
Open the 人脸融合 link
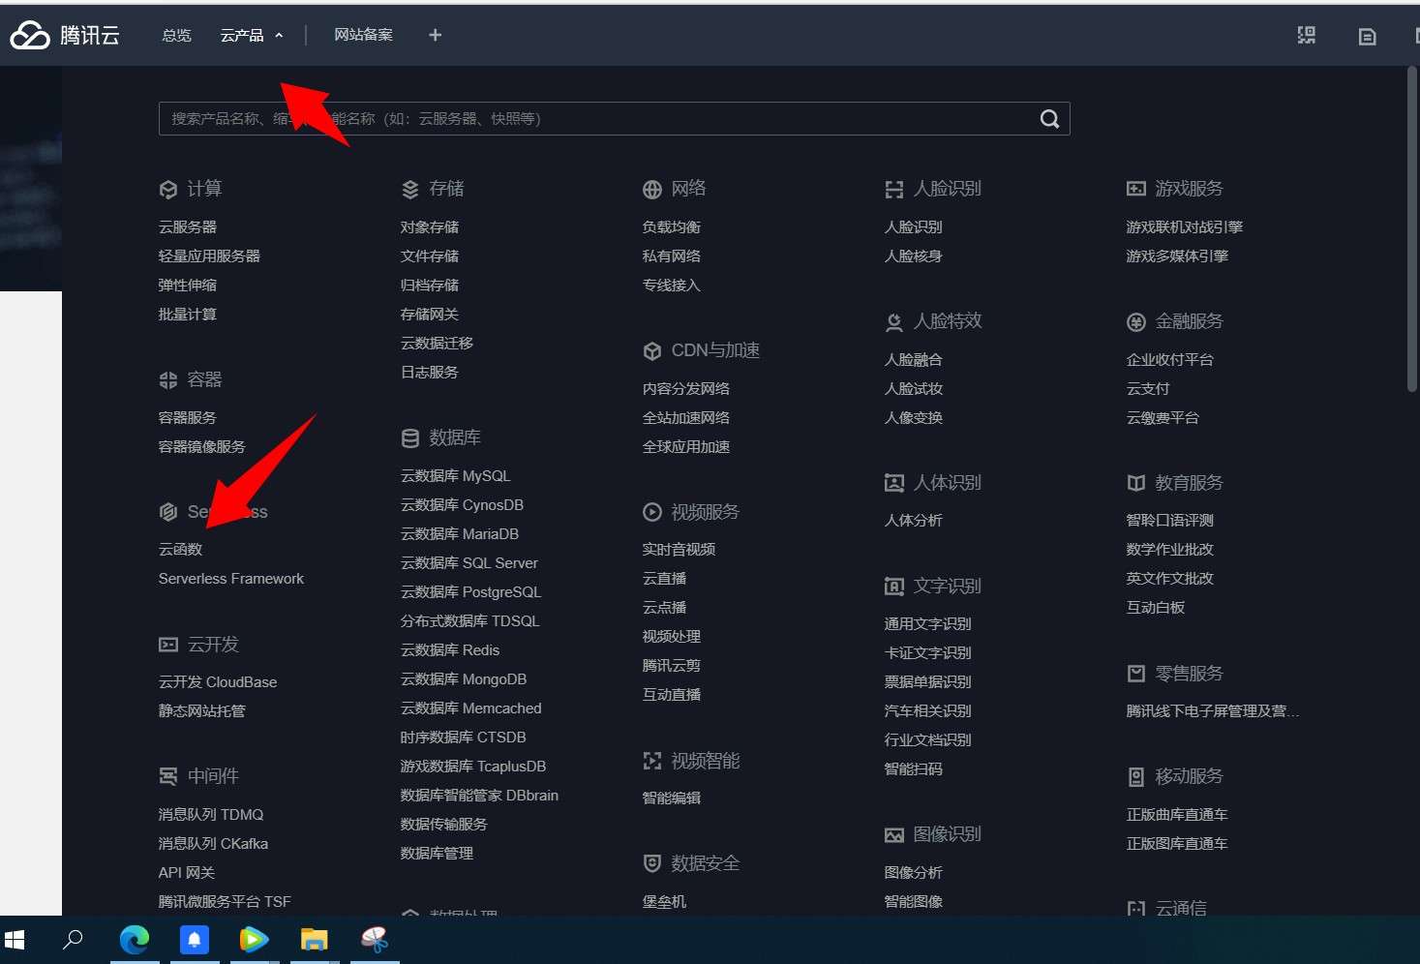click(914, 360)
